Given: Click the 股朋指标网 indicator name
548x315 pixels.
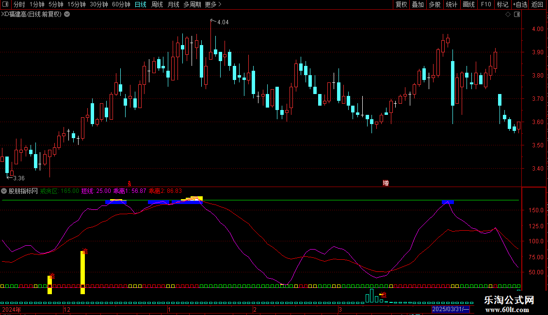Looking at the screenshot, I should [x=23, y=191].
